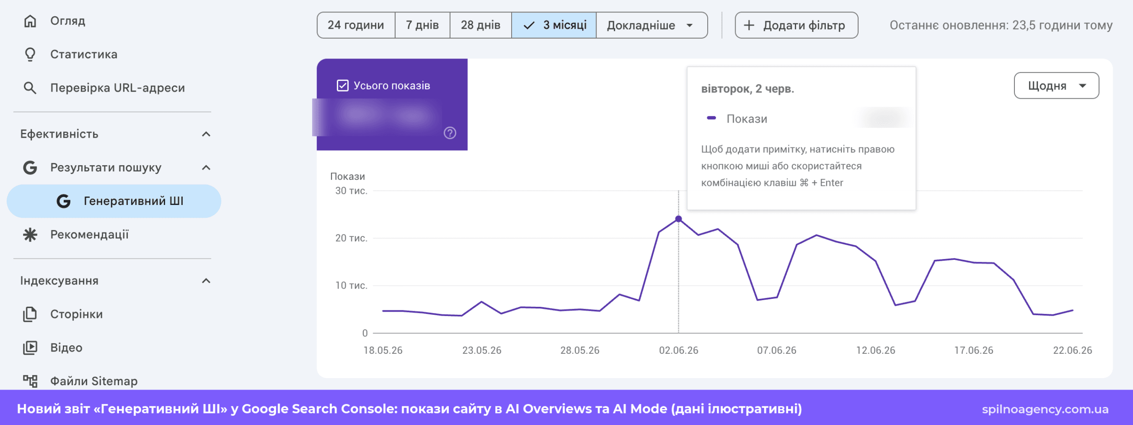The width and height of the screenshot is (1133, 425).
Task: Click the 30 тис. axis label
Action: click(351, 191)
